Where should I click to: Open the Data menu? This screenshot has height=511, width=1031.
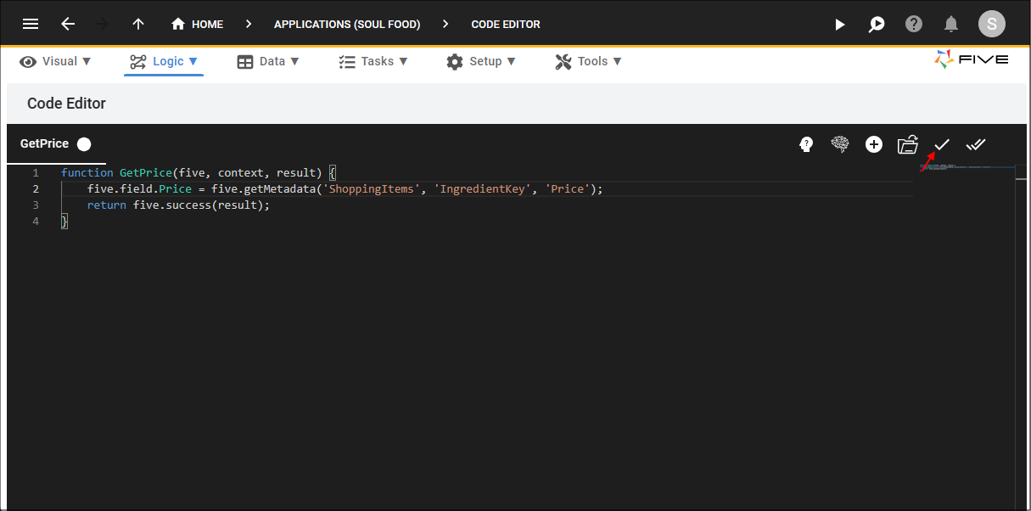(x=268, y=61)
